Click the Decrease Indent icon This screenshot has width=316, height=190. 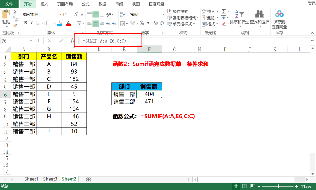point(109,24)
